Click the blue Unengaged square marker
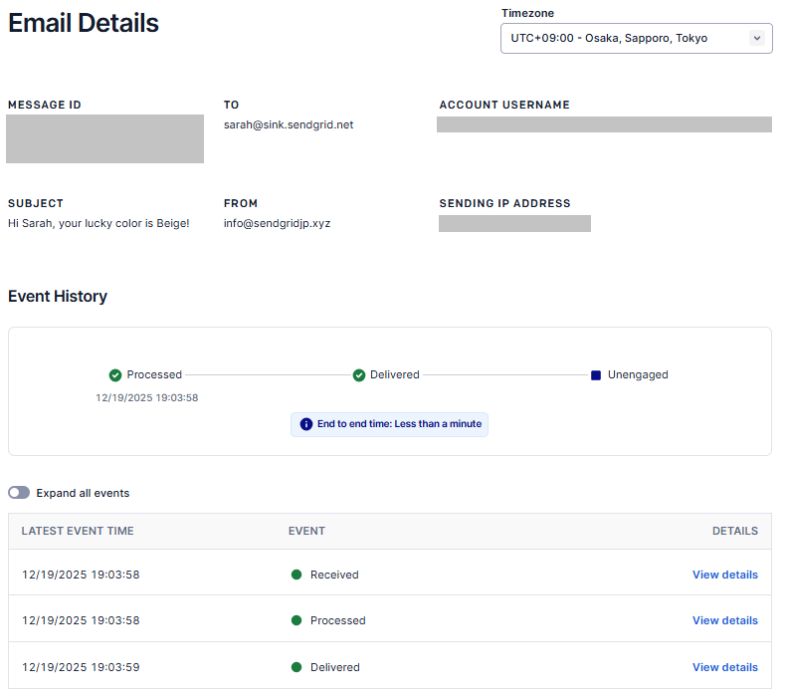787x698 pixels. coord(596,375)
